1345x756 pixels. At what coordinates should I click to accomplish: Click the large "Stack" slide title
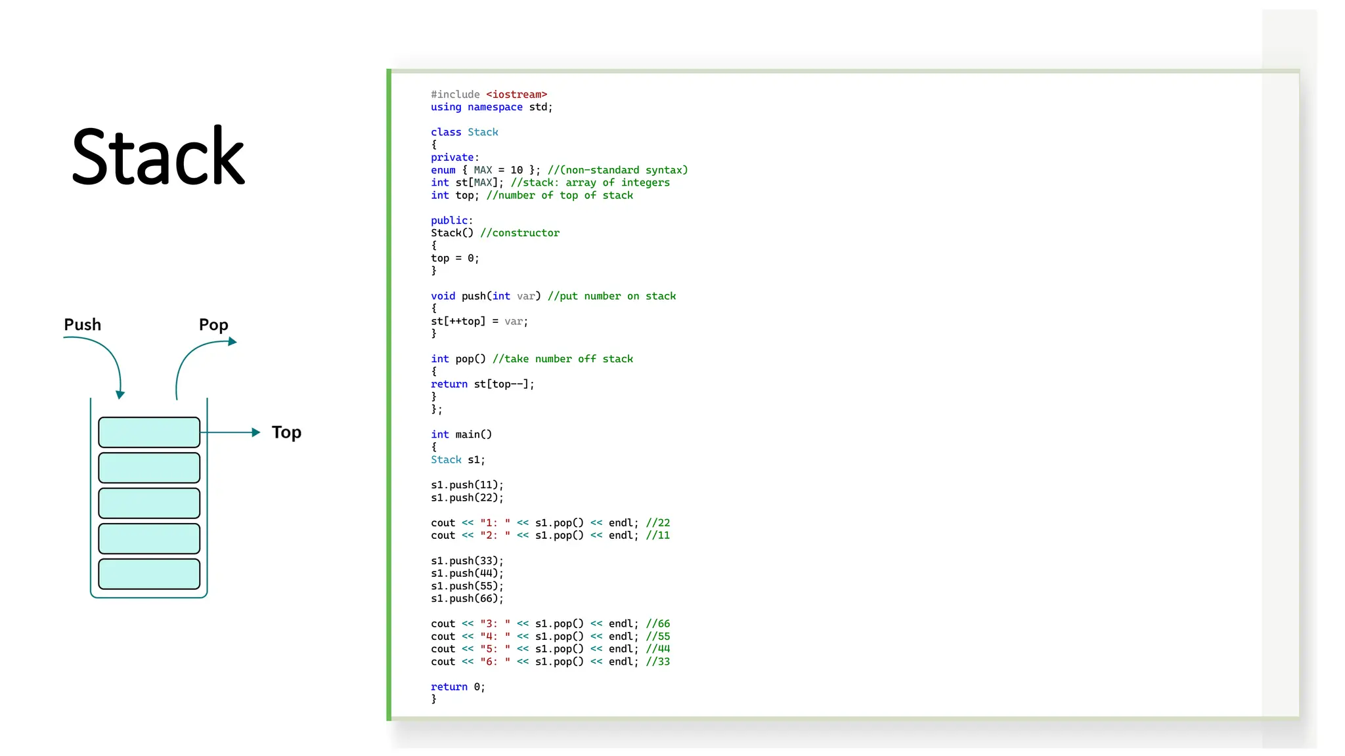(158, 156)
